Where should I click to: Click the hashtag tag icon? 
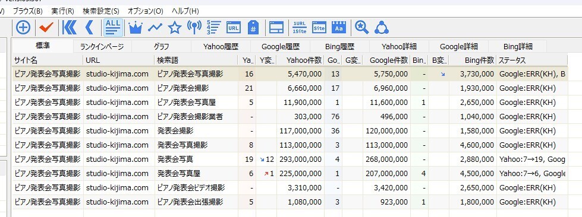(x=253, y=27)
